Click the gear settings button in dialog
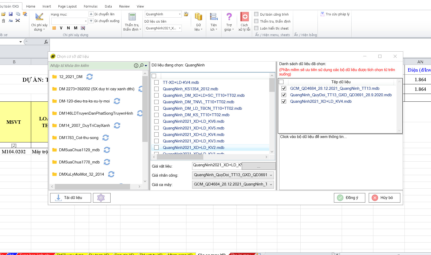This screenshot has height=255, width=431. tap(101, 198)
